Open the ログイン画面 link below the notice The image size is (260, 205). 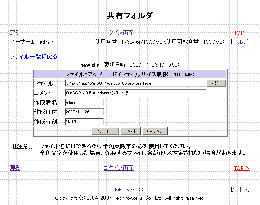point(118,168)
